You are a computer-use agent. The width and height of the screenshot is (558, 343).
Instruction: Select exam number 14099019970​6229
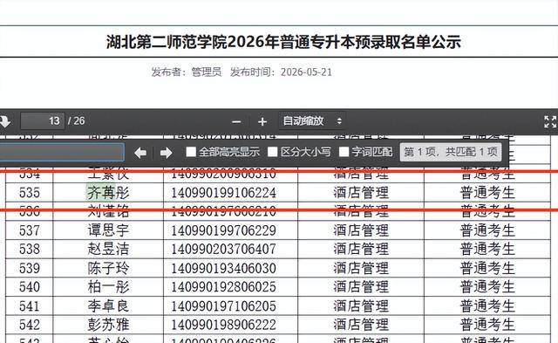pos(223,230)
